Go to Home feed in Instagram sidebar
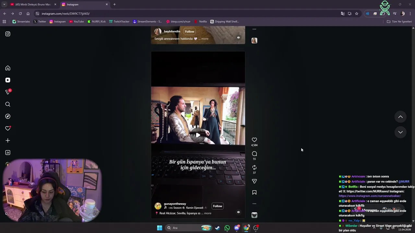The image size is (415, 233). pos(8,68)
